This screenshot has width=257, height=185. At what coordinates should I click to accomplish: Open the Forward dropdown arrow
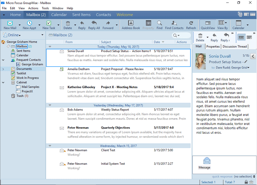pyautogui.click(x=117, y=25)
